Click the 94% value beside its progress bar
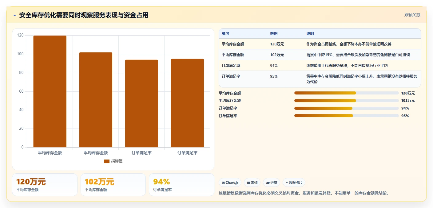Image resolution: width=433 pixels, height=208 pixels. (405, 108)
